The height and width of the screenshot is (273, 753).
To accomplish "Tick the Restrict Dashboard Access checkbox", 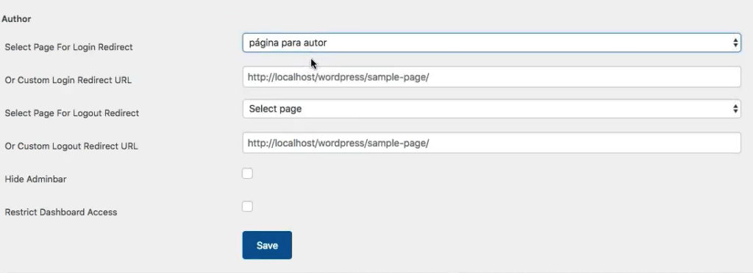I will coord(247,206).
